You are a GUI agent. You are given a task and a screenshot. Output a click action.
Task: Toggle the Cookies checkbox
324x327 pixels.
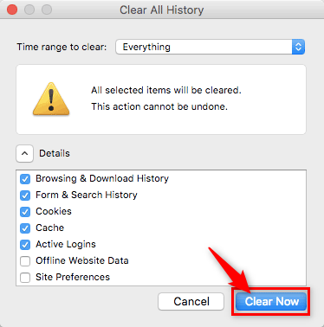click(25, 212)
